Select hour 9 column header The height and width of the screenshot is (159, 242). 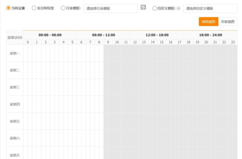point(108,42)
